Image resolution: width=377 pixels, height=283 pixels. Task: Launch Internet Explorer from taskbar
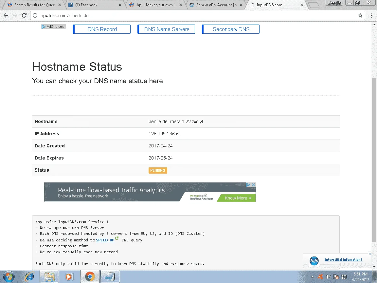[x=29, y=277]
